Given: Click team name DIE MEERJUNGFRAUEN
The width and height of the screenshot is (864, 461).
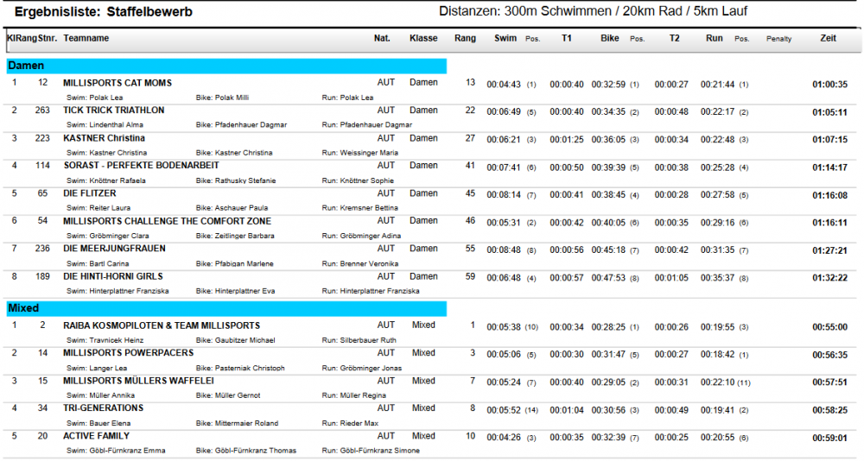Looking at the screenshot, I should (x=114, y=249).
